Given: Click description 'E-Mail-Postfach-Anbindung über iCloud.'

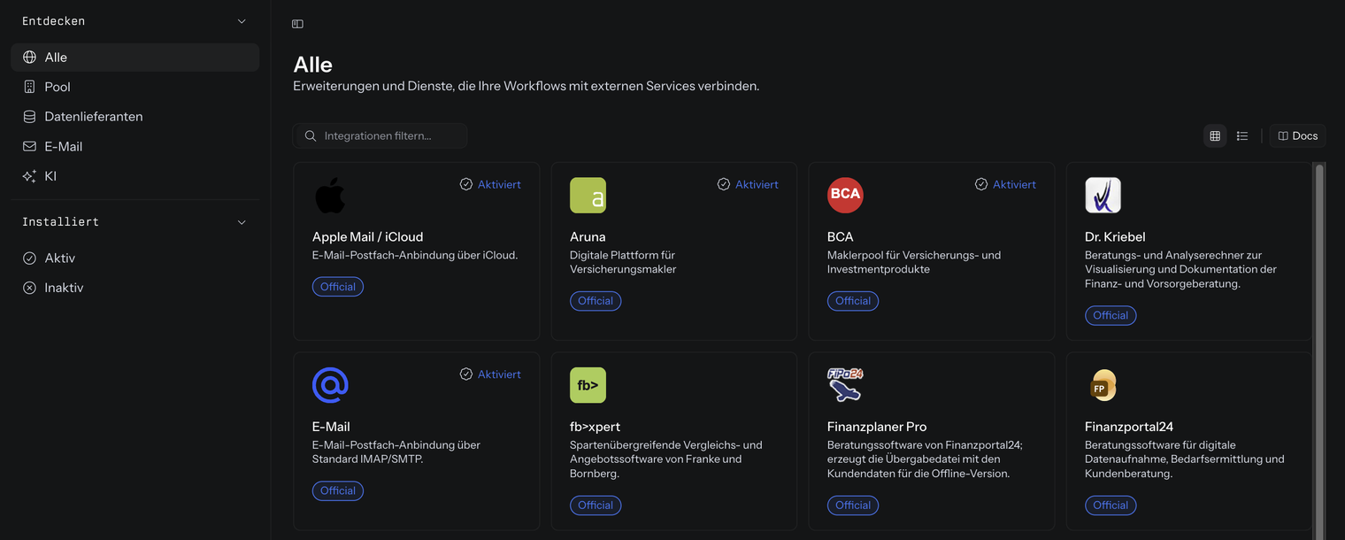Looking at the screenshot, I should pyautogui.click(x=415, y=255).
